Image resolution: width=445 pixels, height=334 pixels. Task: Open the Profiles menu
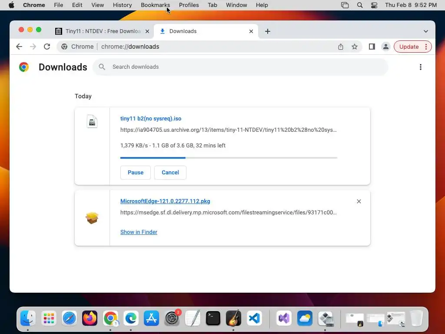(x=189, y=5)
